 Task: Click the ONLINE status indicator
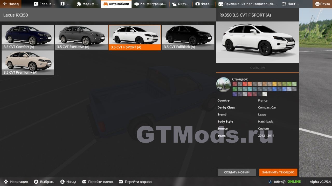tap(294, 182)
